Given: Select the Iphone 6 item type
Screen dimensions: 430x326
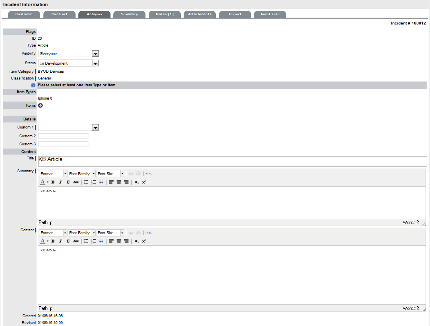Looking at the screenshot, I should [x=45, y=98].
